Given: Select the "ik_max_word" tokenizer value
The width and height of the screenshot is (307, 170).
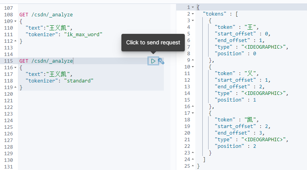Looking at the screenshot, I should click(83, 35).
